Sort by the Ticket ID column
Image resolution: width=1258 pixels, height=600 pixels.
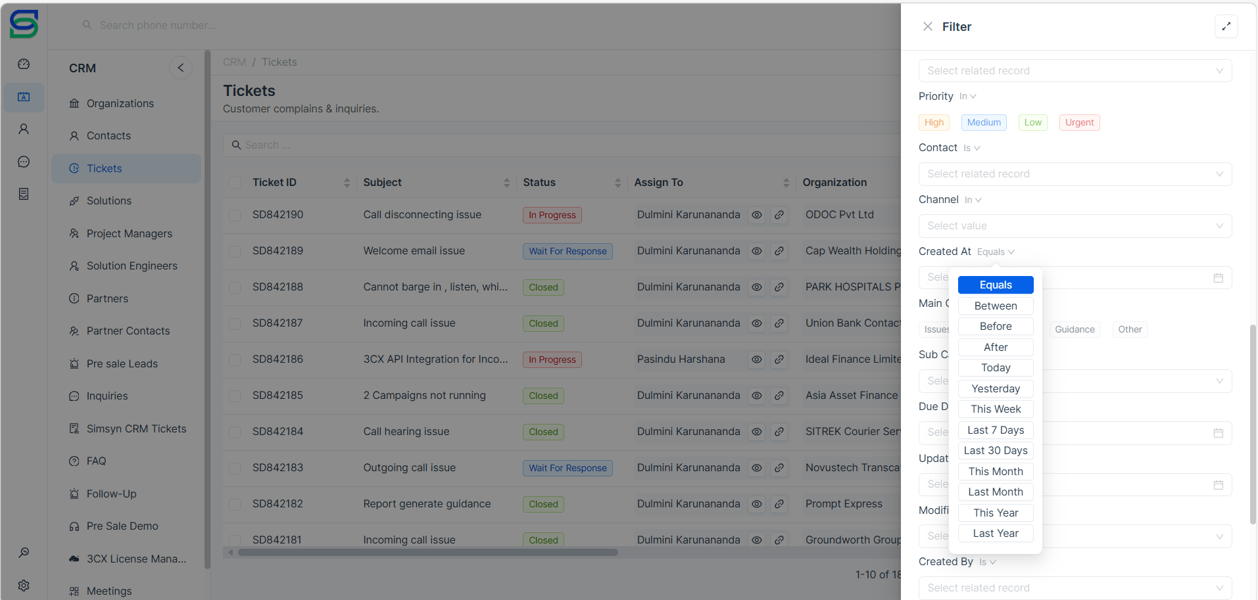click(347, 183)
